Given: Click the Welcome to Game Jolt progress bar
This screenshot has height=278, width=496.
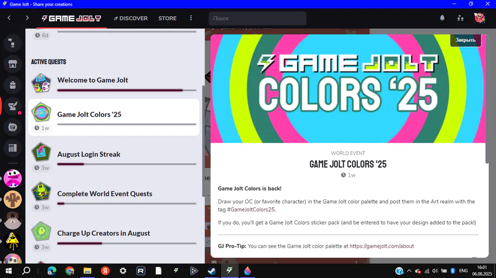Looking at the screenshot, I should click(x=127, y=91).
